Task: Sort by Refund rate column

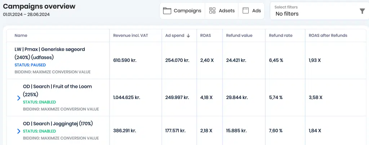Action: point(280,36)
